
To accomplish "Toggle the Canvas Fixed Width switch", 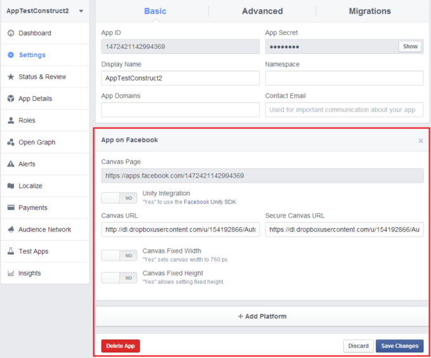I will coord(119,255).
